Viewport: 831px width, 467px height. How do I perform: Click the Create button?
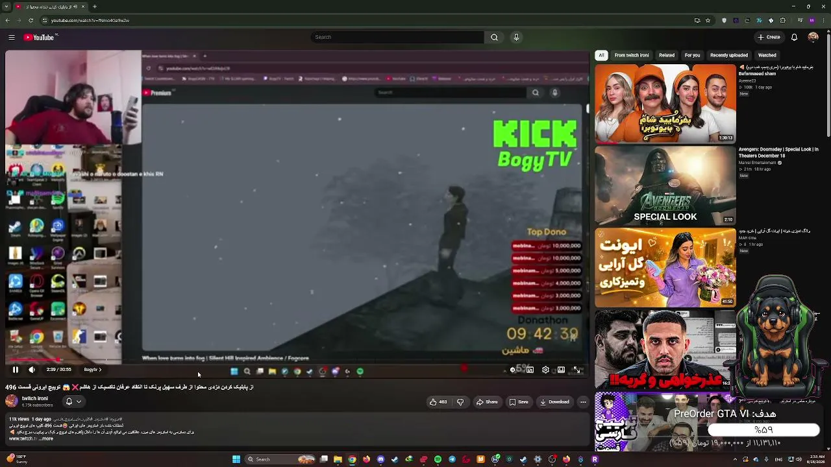point(769,38)
